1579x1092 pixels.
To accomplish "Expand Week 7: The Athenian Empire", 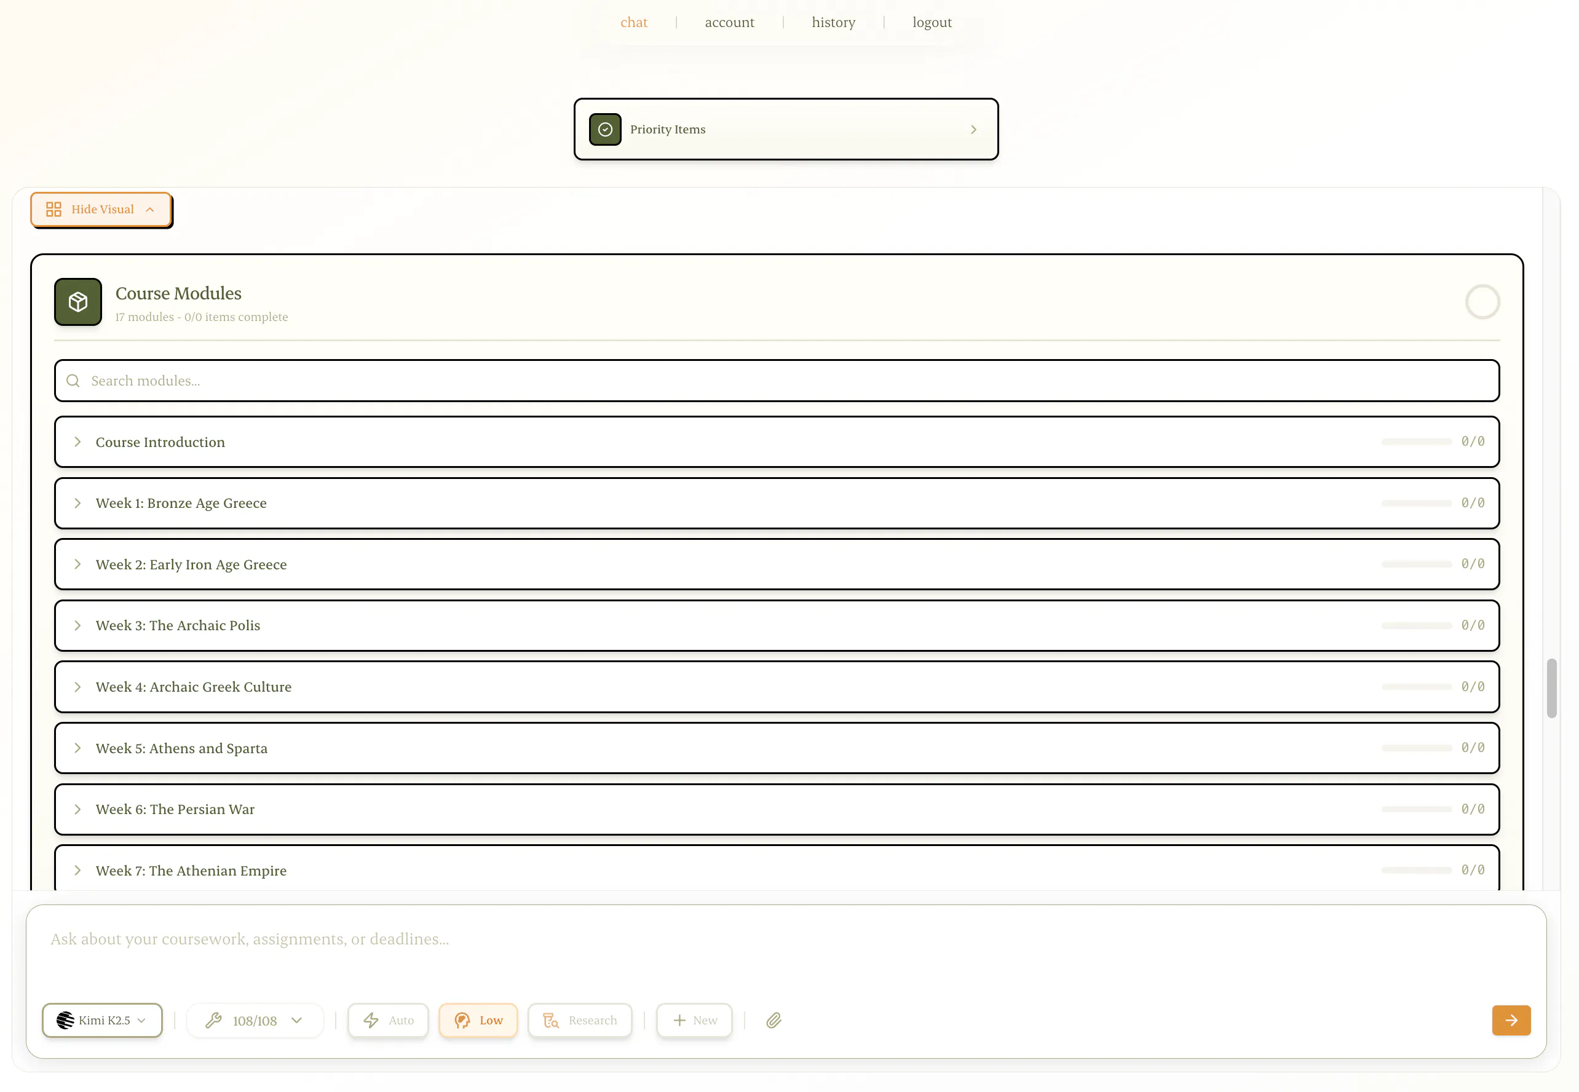I will click(777, 869).
